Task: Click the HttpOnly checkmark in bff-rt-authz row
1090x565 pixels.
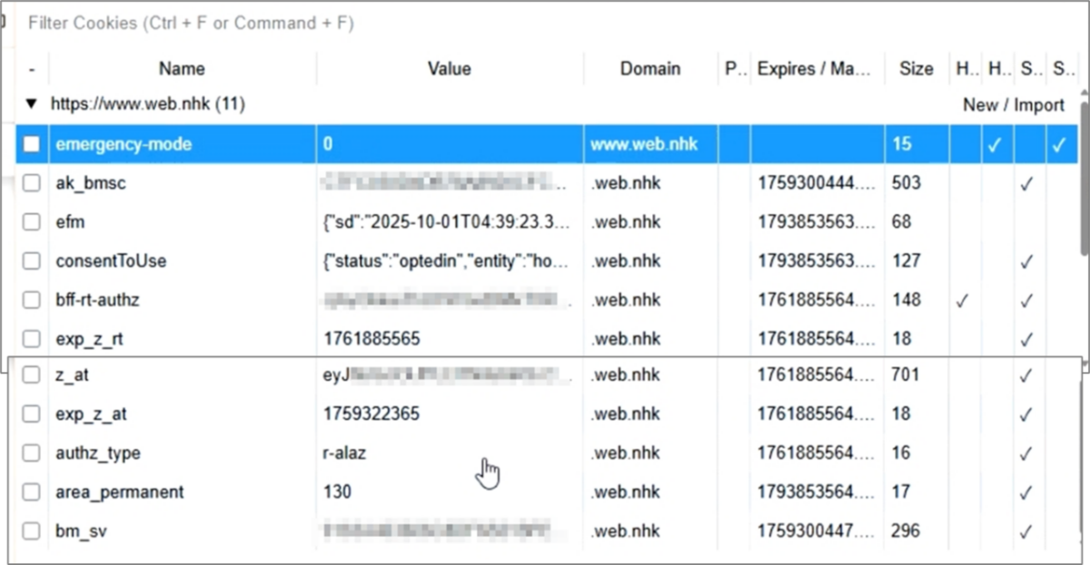Action: 962,300
